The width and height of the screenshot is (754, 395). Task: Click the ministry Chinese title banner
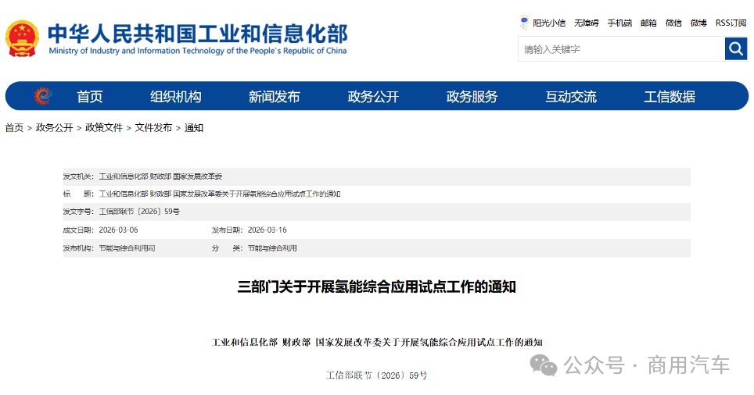(197, 33)
